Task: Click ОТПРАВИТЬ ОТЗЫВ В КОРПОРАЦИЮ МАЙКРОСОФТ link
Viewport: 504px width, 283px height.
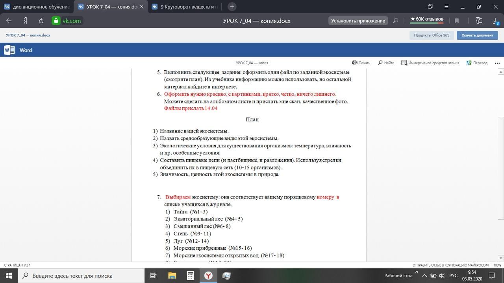Action: pos(451,265)
